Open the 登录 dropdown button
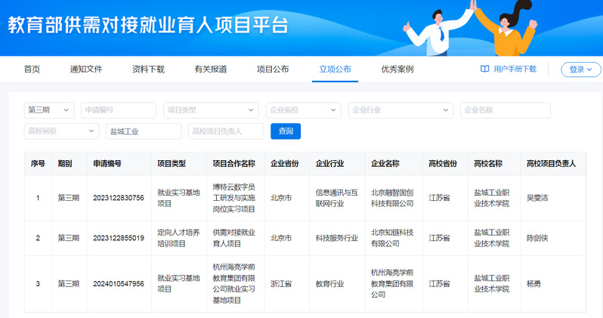This screenshot has width=603, height=318. click(x=580, y=69)
